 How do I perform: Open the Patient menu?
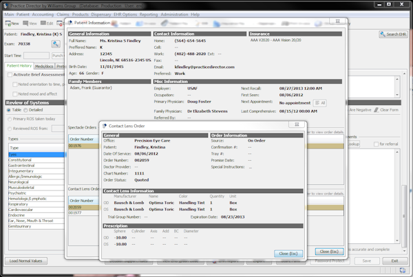tap(23, 14)
